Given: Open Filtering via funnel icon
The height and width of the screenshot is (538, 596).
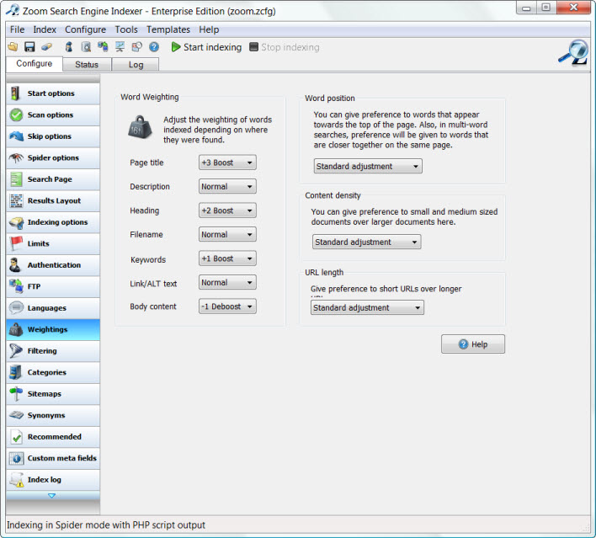Looking at the screenshot, I should 16,350.
